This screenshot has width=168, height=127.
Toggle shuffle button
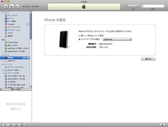click(x=11, y=125)
